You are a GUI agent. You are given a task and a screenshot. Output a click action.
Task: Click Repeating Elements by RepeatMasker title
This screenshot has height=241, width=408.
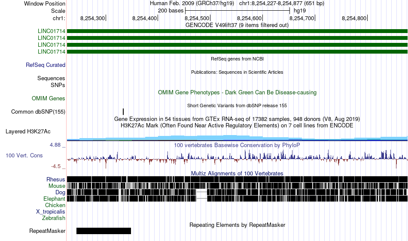[237, 225]
